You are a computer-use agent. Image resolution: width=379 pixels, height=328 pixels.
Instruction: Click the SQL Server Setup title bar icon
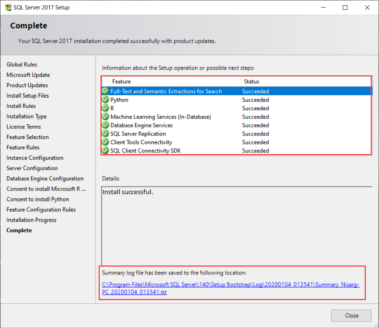[8, 7]
